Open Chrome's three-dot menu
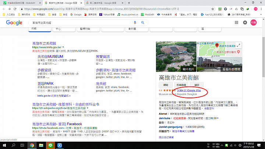 tap(261, 9)
